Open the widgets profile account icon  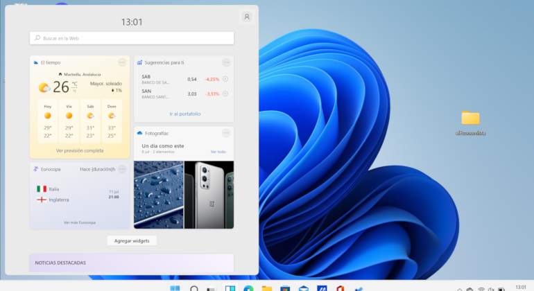pyautogui.click(x=247, y=17)
